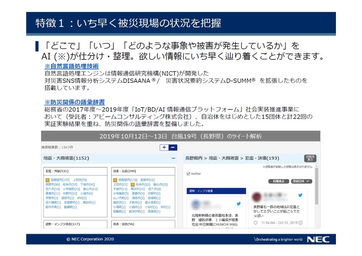Select 長野市(66) link

point(52,184)
